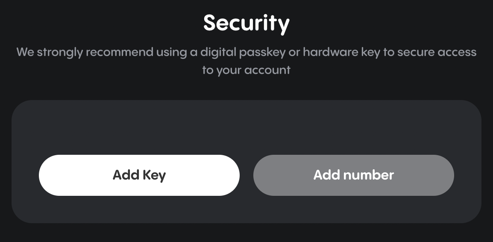Click the "to your account" text line

pos(246,70)
